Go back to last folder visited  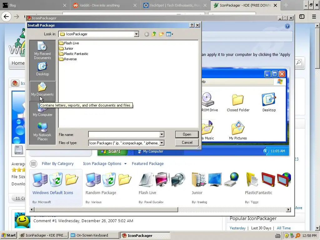147,34
